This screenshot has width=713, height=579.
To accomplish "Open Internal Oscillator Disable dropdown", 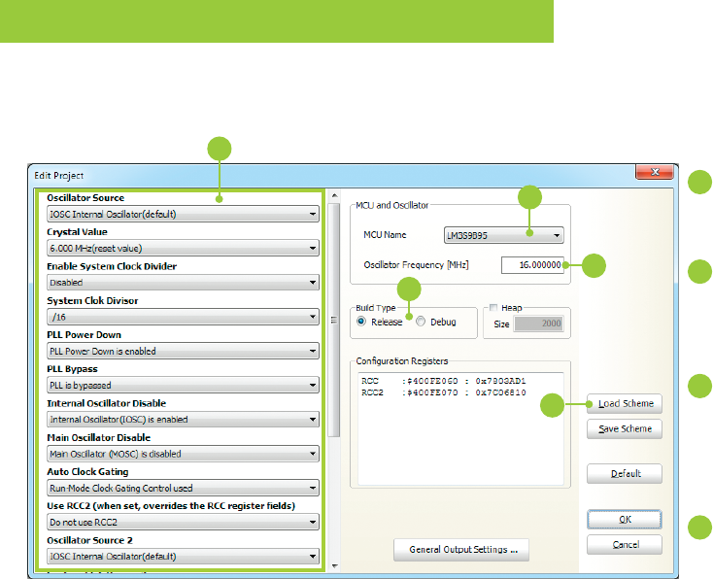I will (183, 420).
